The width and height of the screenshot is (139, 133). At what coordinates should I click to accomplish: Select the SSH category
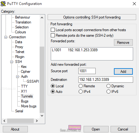click(x=19, y=62)
